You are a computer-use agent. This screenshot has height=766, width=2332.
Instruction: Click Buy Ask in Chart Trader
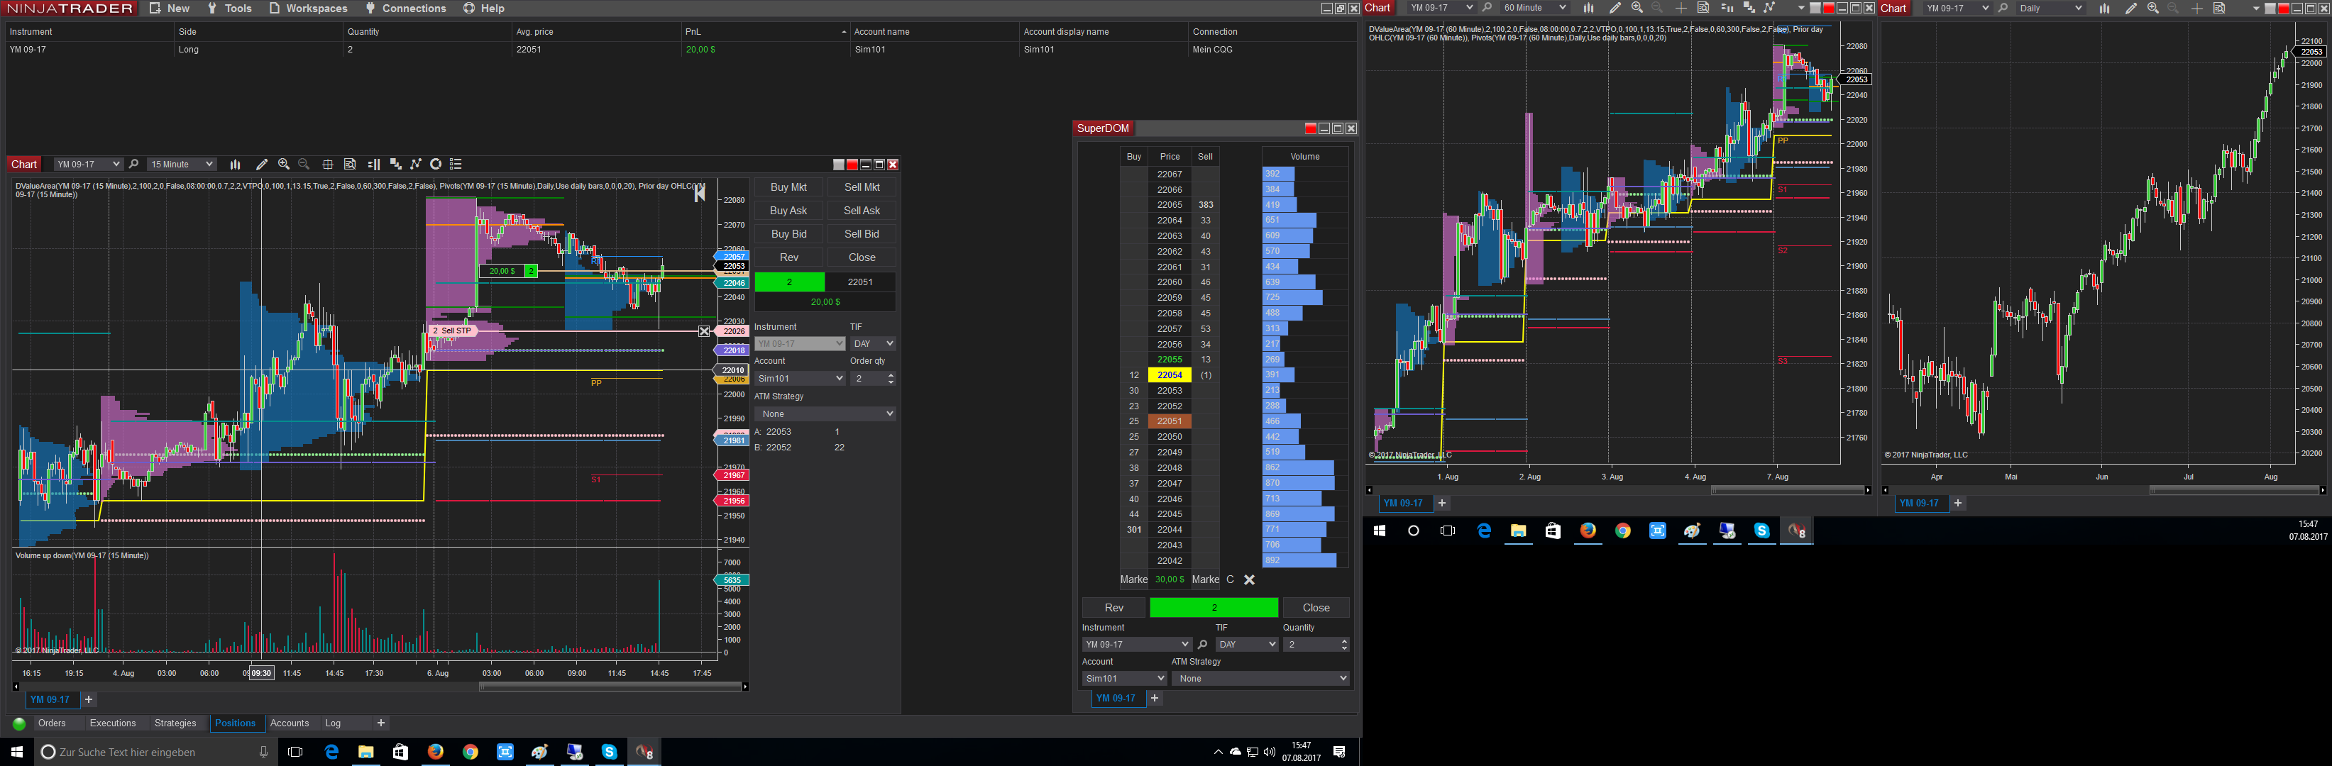[x=788, y=211]
